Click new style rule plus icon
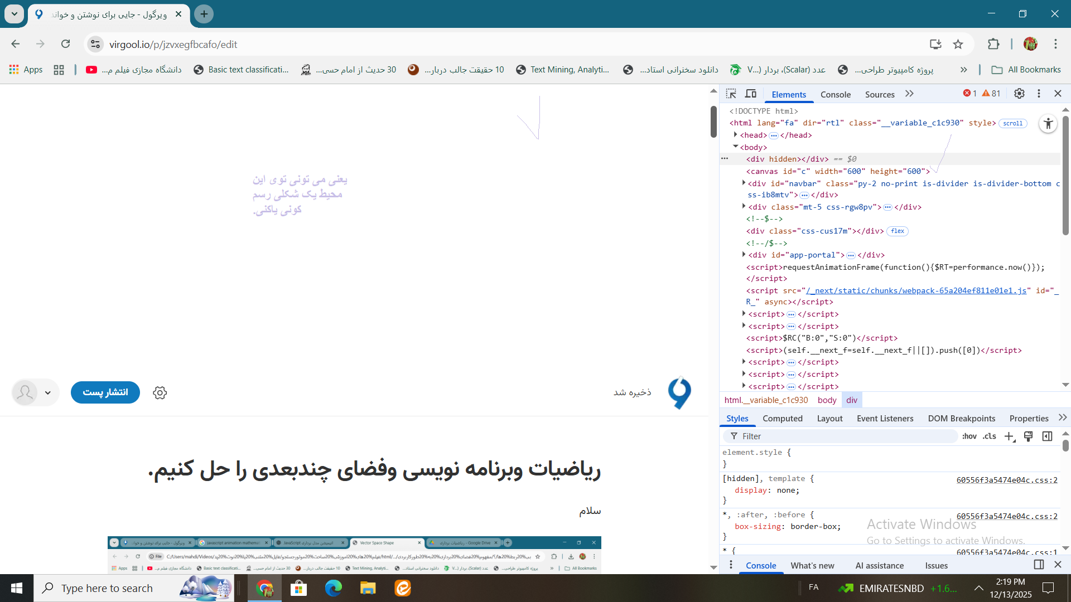This screenshot has width=1071, height=602. click(x=1009, y=436)
